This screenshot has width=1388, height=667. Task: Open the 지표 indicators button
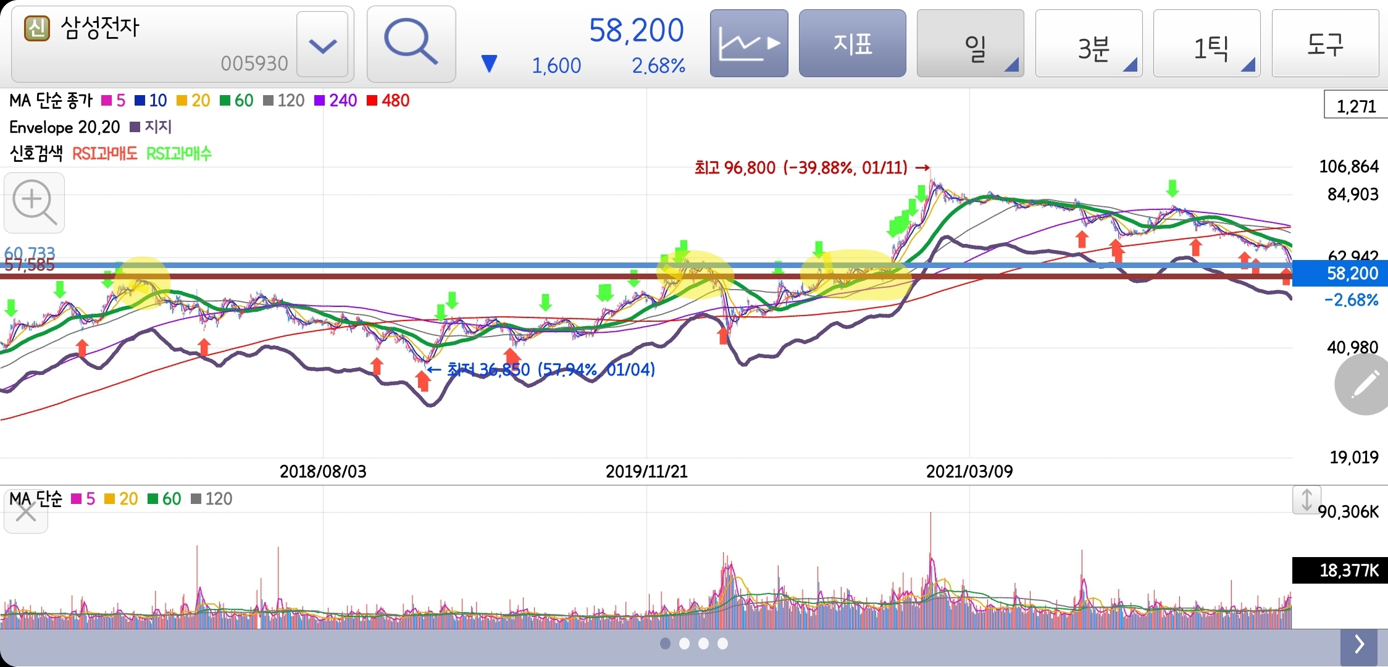tap(852, 43)
